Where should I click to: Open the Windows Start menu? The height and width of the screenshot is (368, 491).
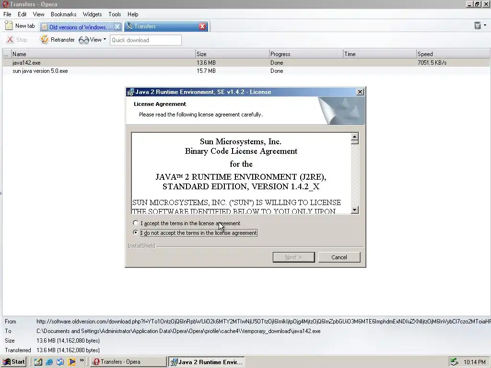tap(14, 362)
